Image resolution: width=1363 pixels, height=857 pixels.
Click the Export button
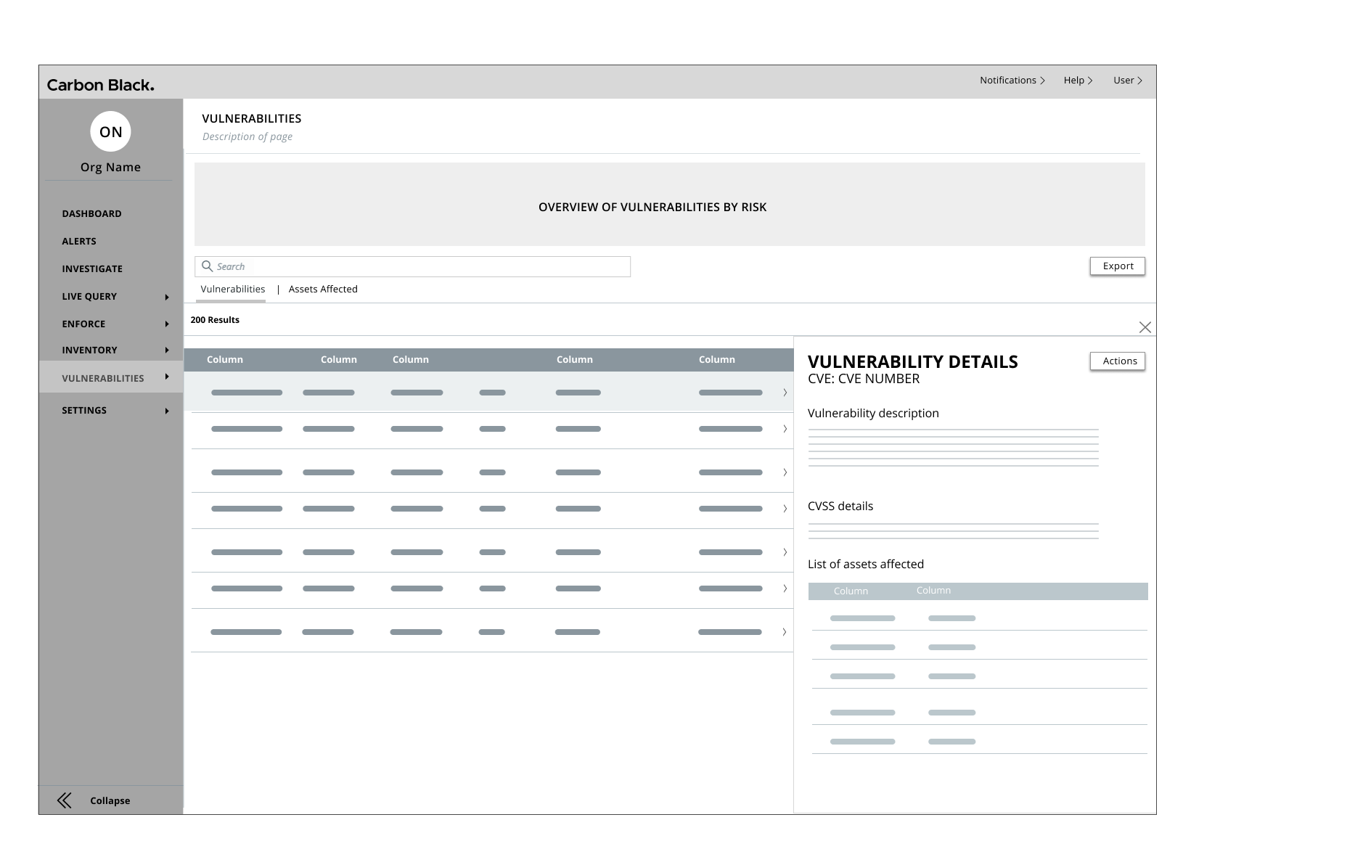point(1117,266)
